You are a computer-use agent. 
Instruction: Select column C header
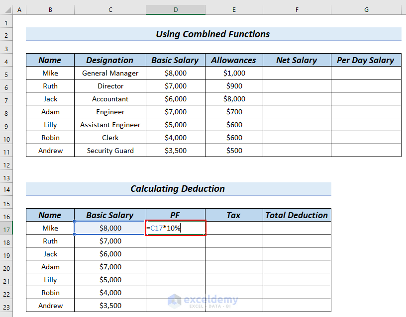(110, 10)
